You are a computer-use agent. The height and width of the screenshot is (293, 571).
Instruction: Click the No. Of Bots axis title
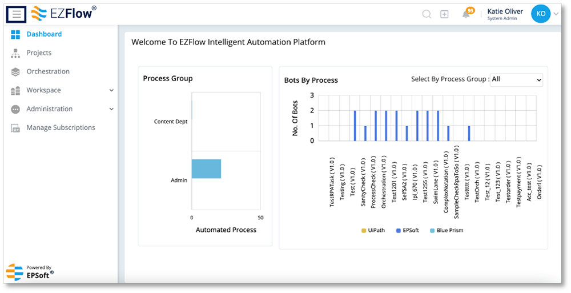click(x=295, y=118)
